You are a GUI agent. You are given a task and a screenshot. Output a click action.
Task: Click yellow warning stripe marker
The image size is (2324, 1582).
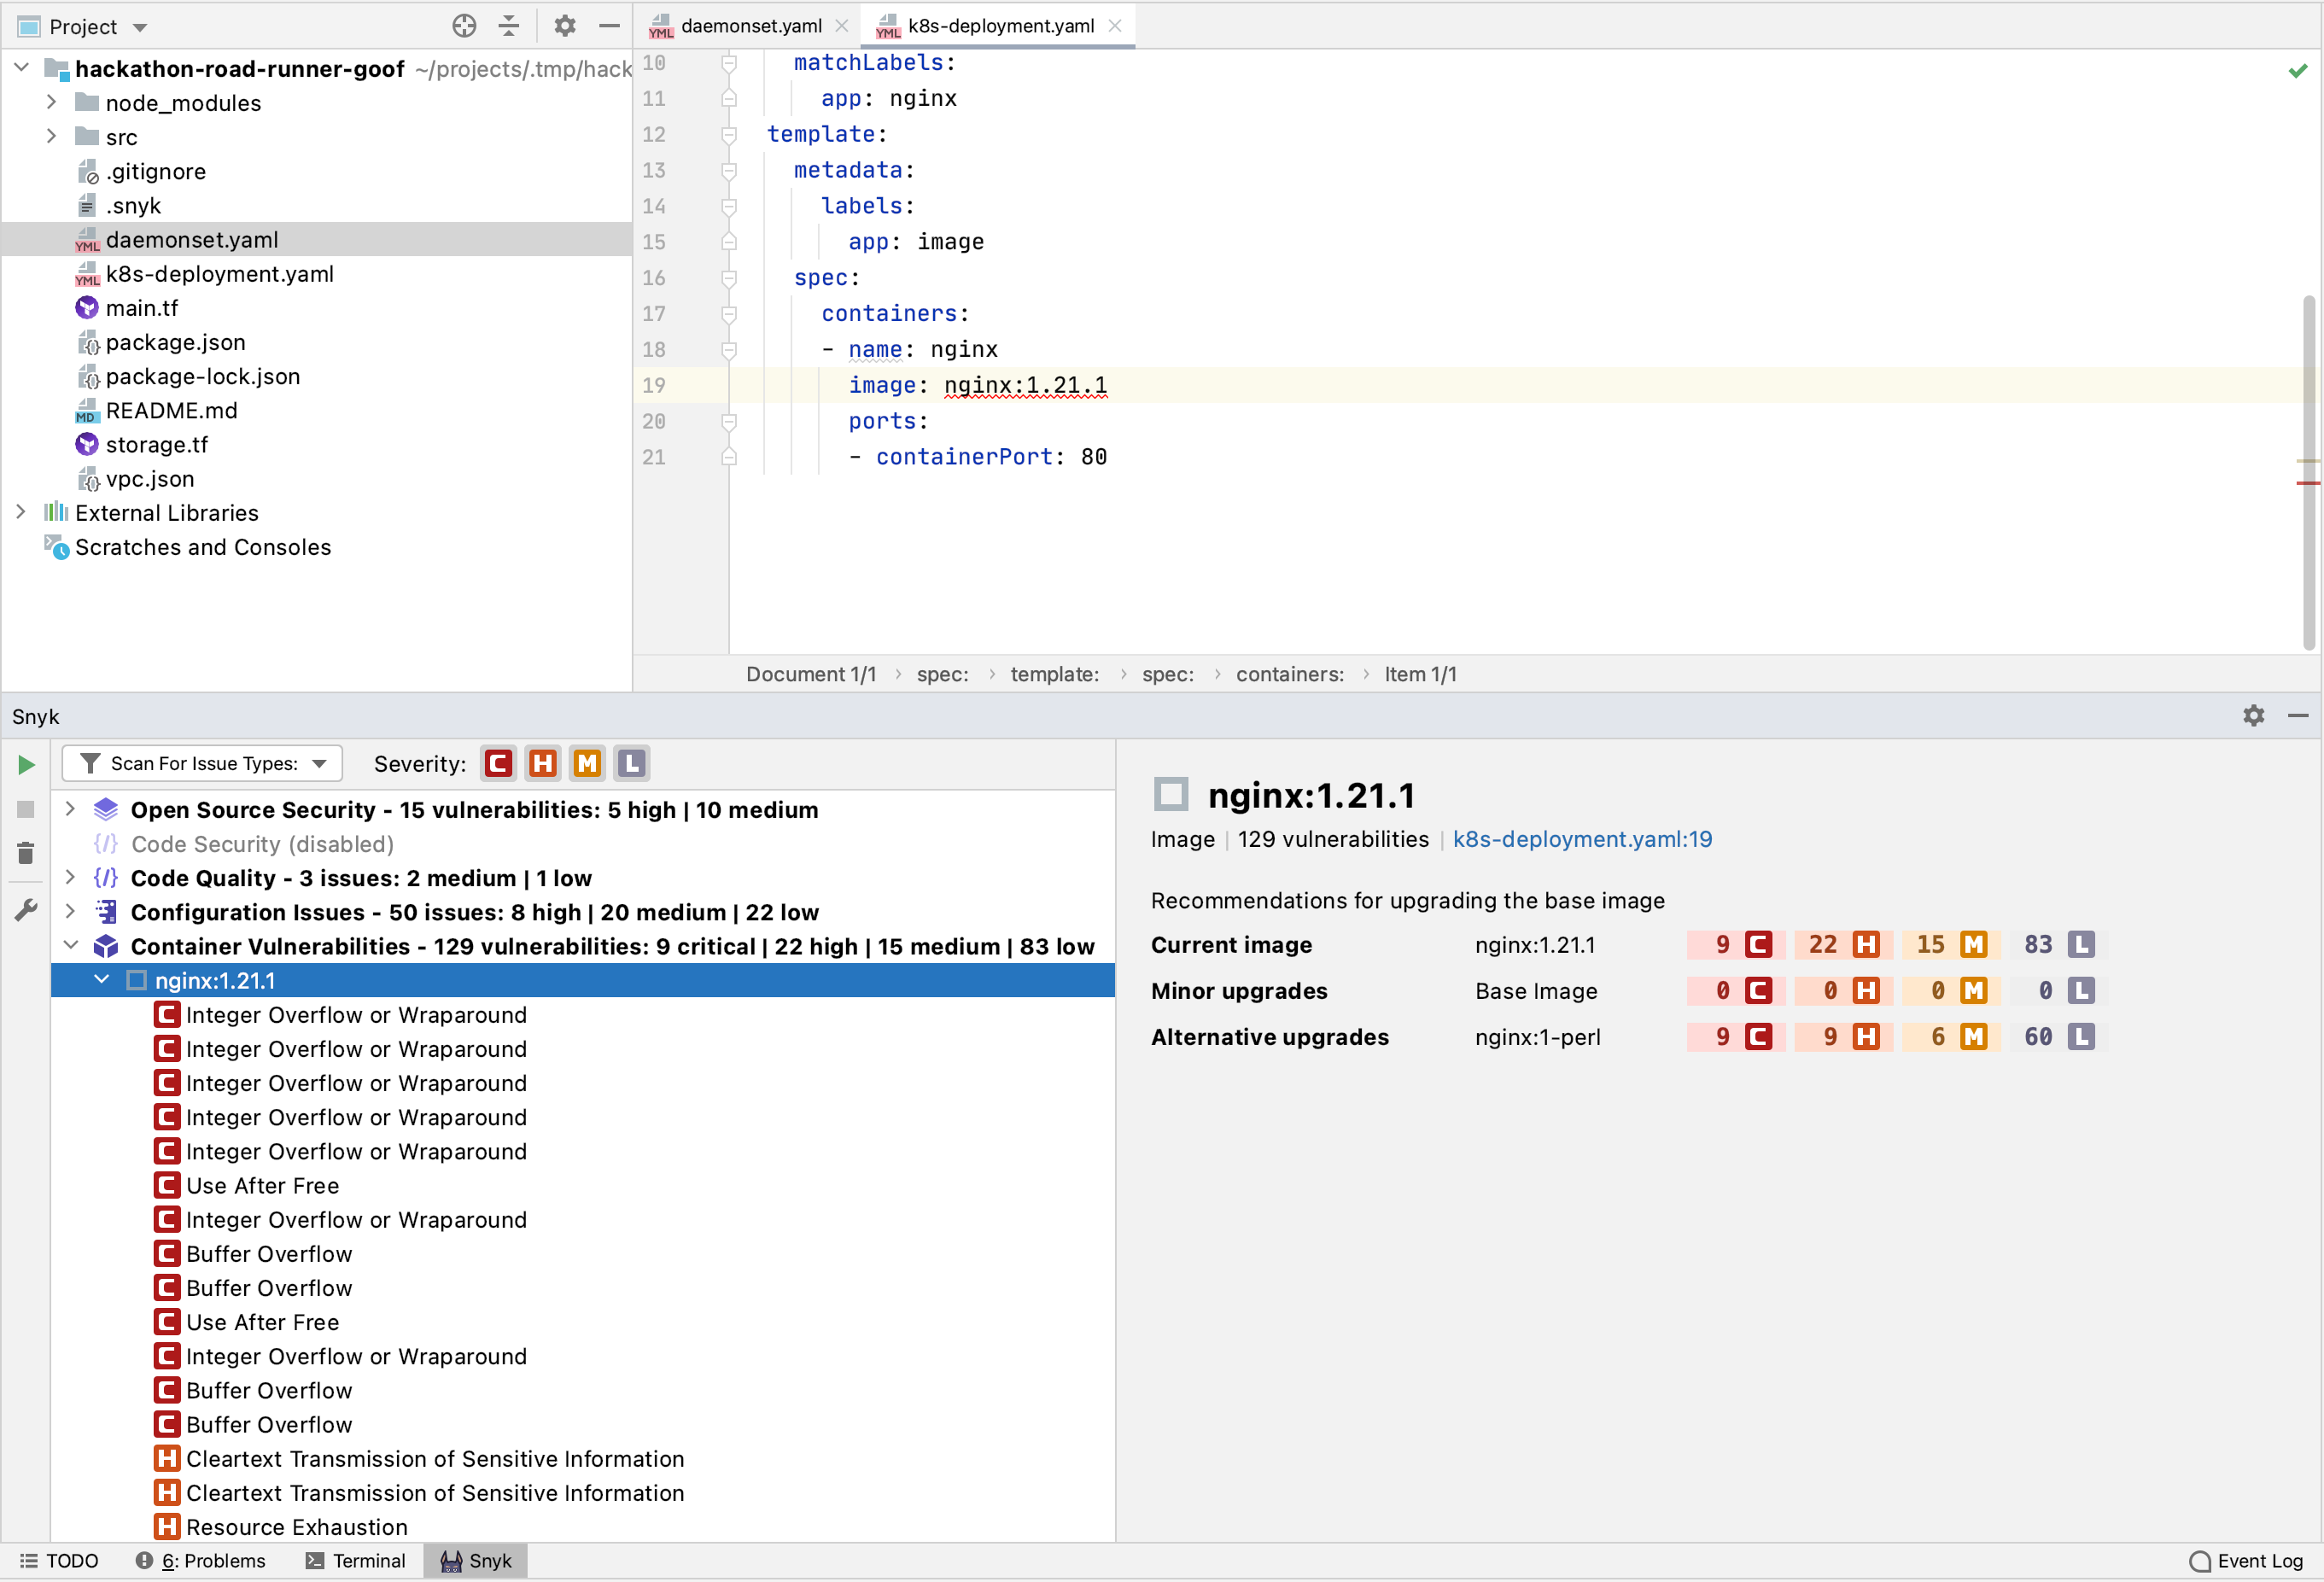(2308, 461)
